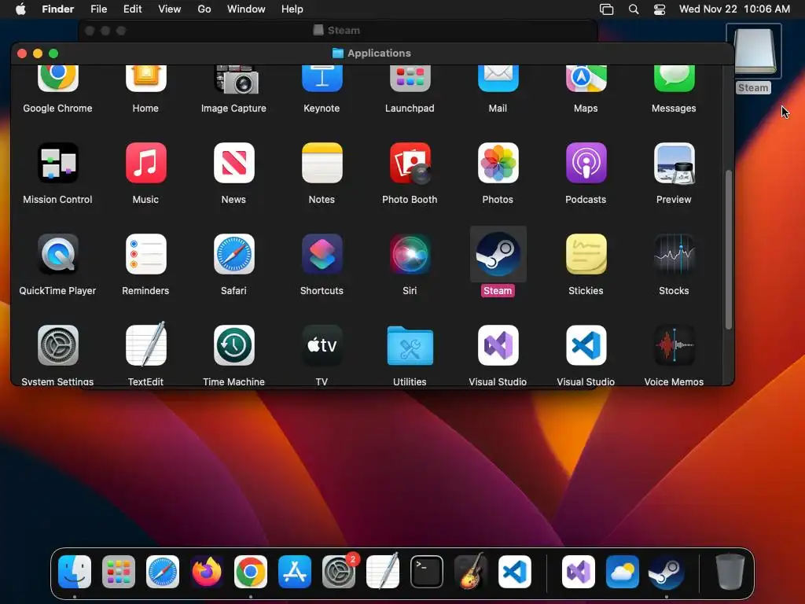The width and height of the screenshot is (805, 604).
Task: Select the Siri app icon
Action: (x=410, y=254)
